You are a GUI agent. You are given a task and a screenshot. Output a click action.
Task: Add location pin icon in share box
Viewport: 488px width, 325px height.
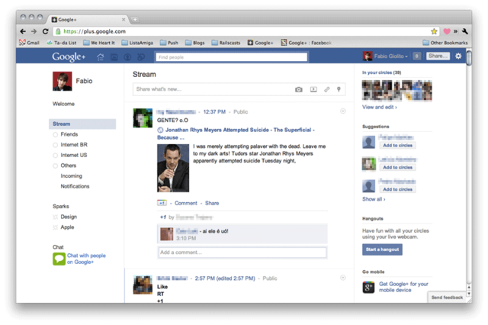(x=339, y=89)
